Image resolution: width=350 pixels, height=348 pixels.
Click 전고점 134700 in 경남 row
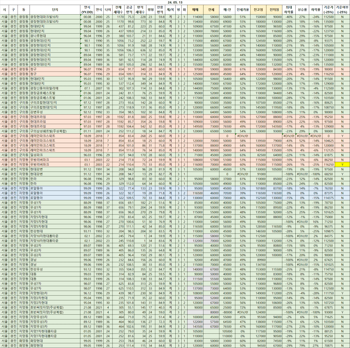(258, 264)
